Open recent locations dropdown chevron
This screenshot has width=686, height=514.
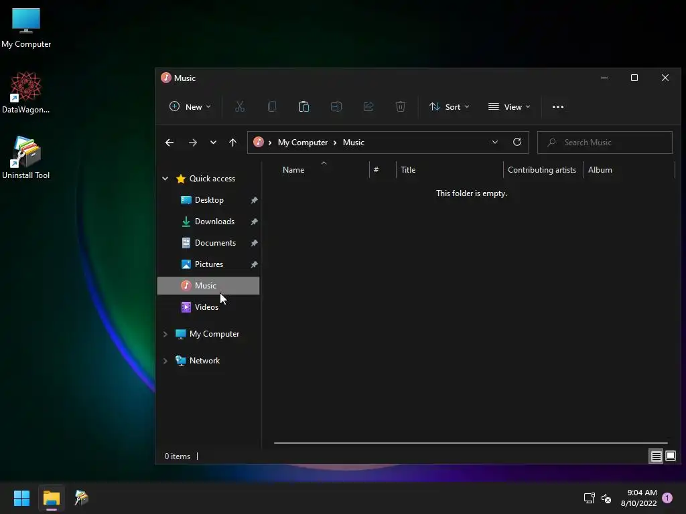click(213, 143)
